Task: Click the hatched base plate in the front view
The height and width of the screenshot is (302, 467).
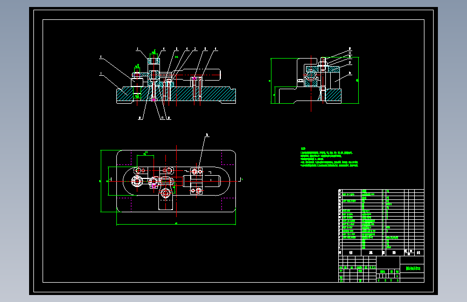Action: [176, 95]
